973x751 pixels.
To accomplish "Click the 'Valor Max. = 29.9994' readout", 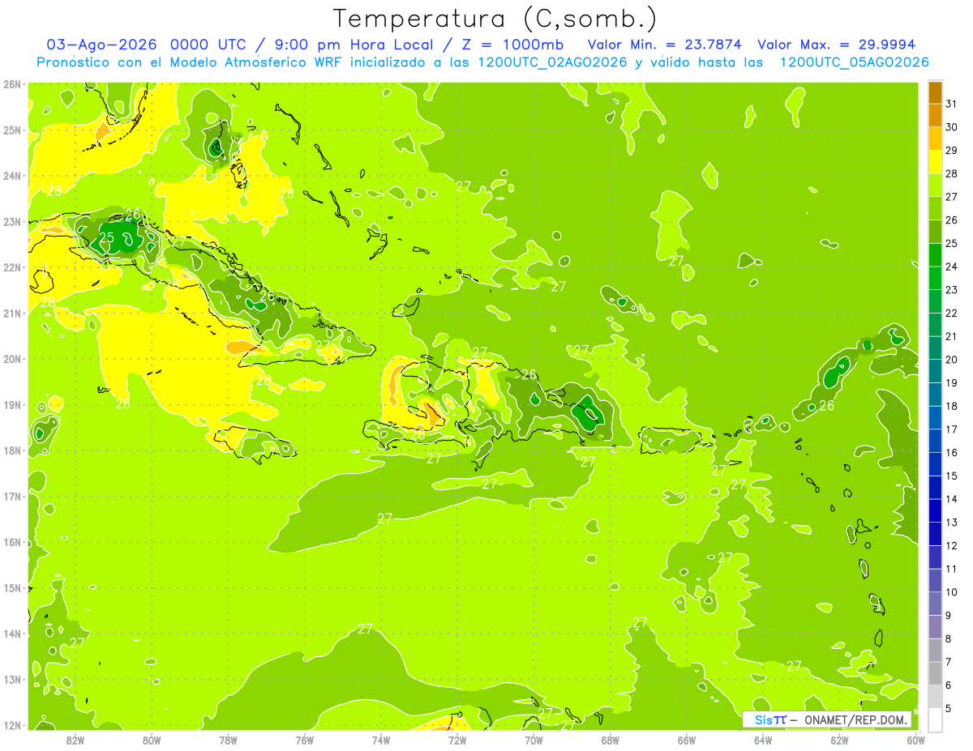I will [837, 45].
